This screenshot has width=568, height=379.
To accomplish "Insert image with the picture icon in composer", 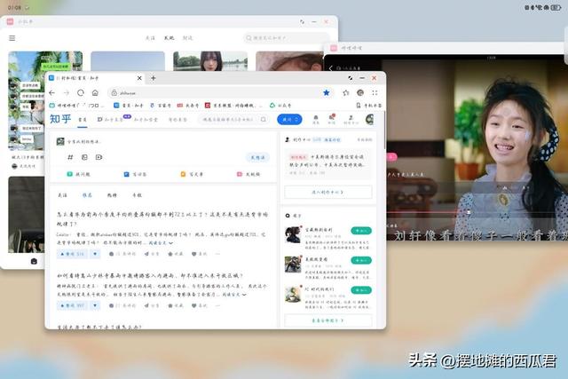I will click(x=84, y=157).
